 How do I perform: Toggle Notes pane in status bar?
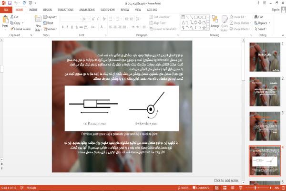point(183,188)
